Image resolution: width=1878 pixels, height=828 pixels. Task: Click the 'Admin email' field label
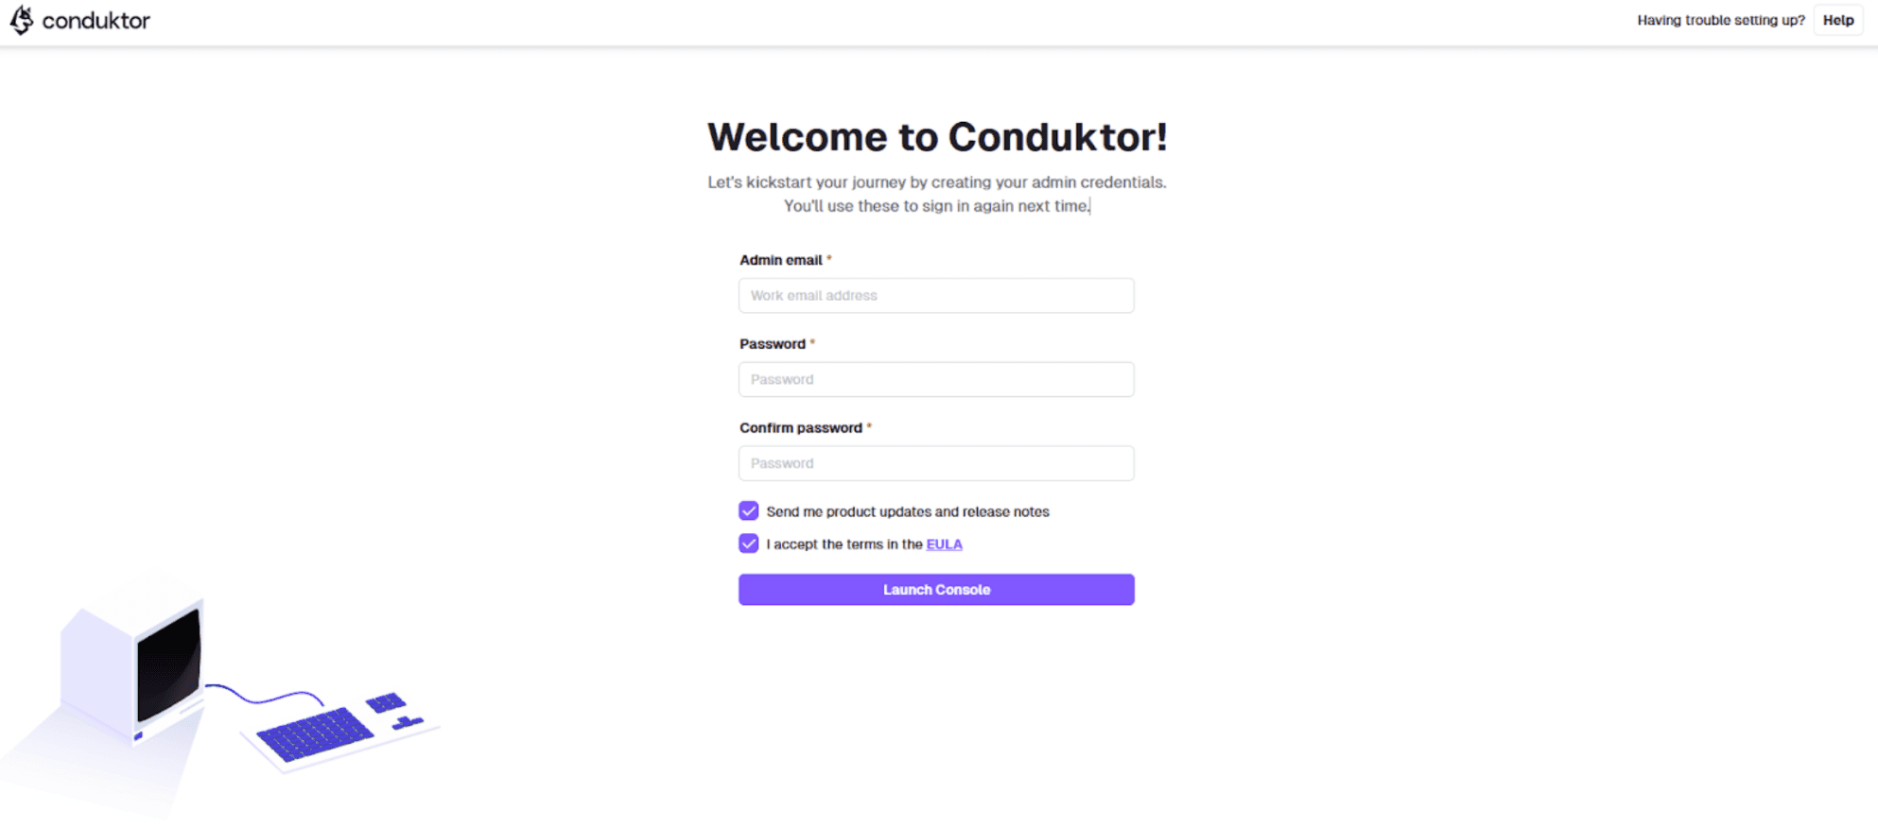pos(780,260)
